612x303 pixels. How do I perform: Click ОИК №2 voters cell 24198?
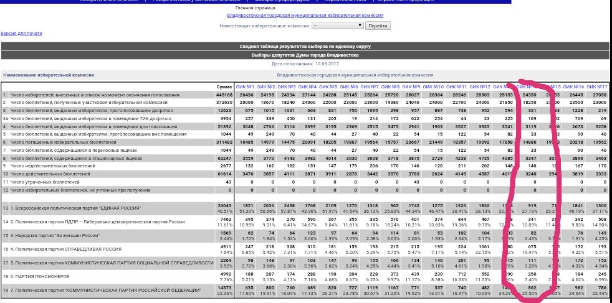[268, 95]
